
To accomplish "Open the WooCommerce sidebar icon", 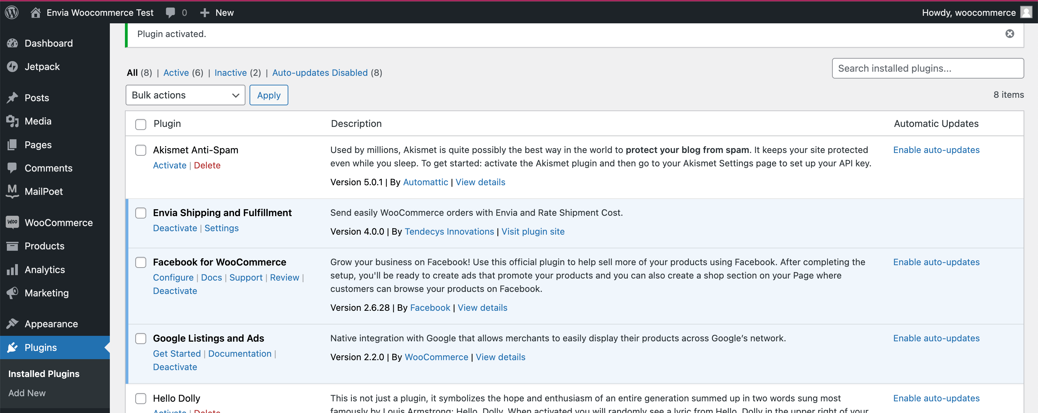I will click(12, 222).
